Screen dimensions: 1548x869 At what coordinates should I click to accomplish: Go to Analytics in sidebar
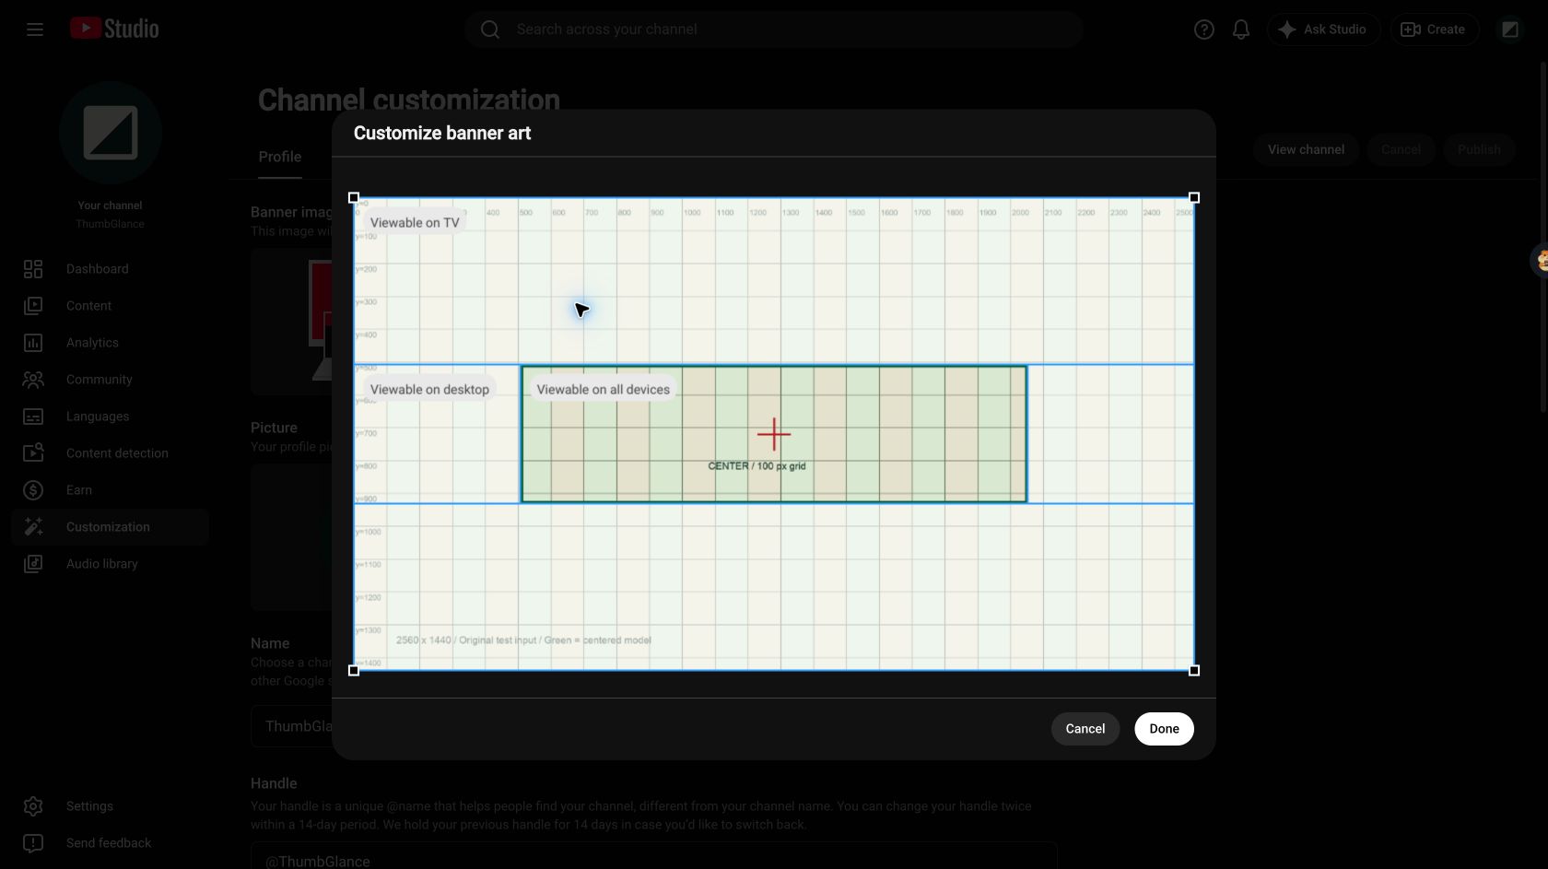point(111,343)
